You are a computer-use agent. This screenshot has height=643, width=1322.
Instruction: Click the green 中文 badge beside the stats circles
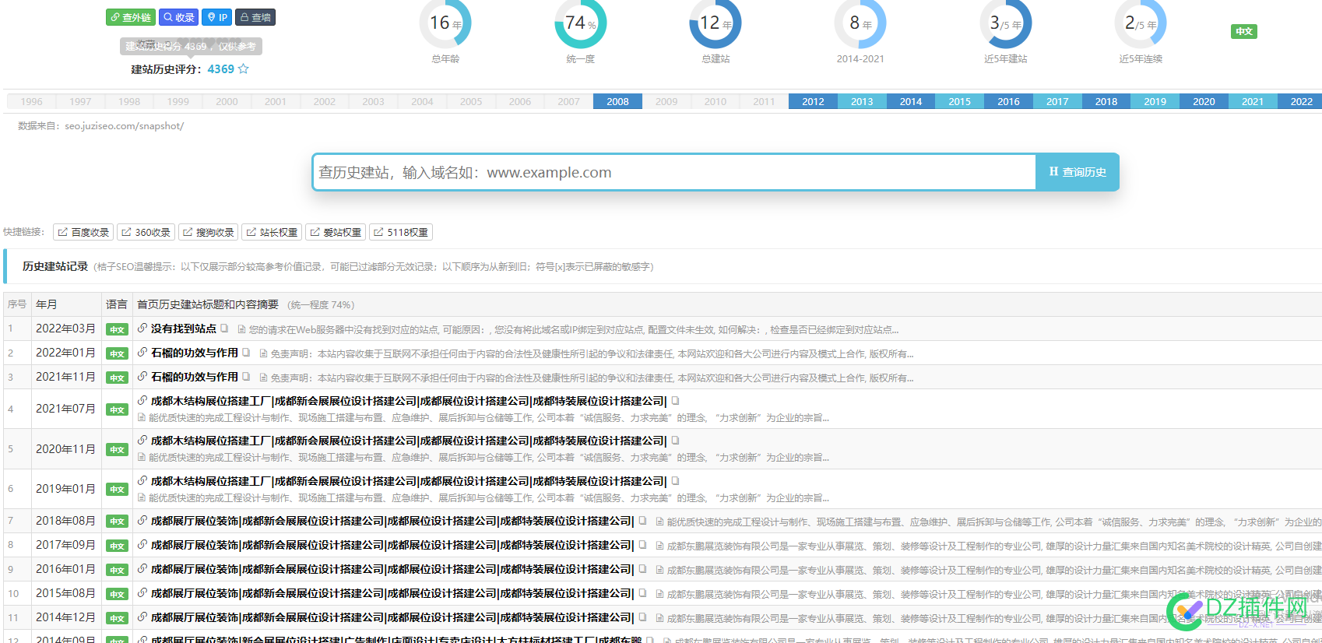[x=1244, y=31]
